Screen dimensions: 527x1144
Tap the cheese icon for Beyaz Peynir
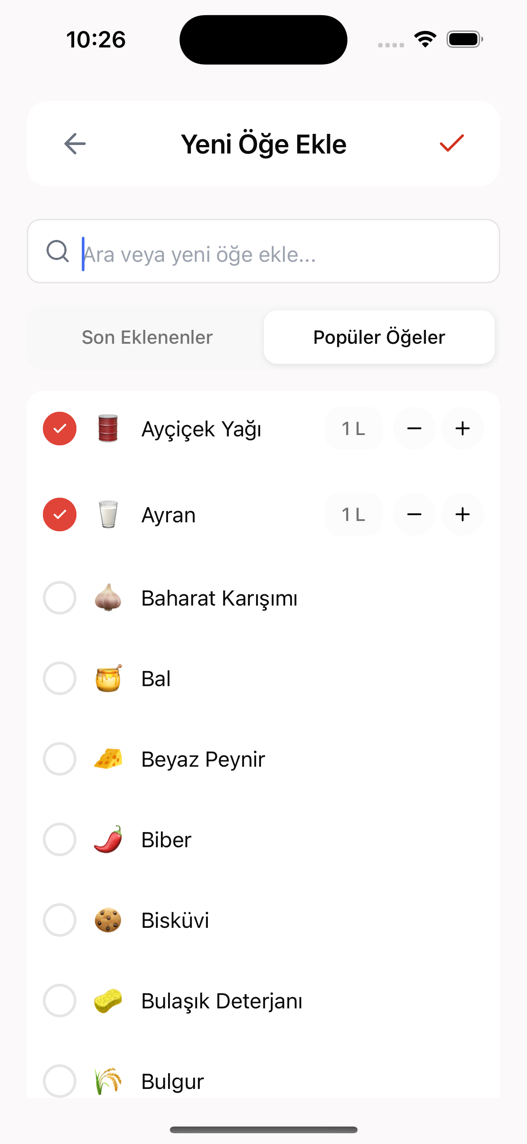(108, 759)
